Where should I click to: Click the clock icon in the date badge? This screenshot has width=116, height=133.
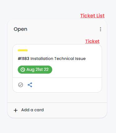coord(23,70)
